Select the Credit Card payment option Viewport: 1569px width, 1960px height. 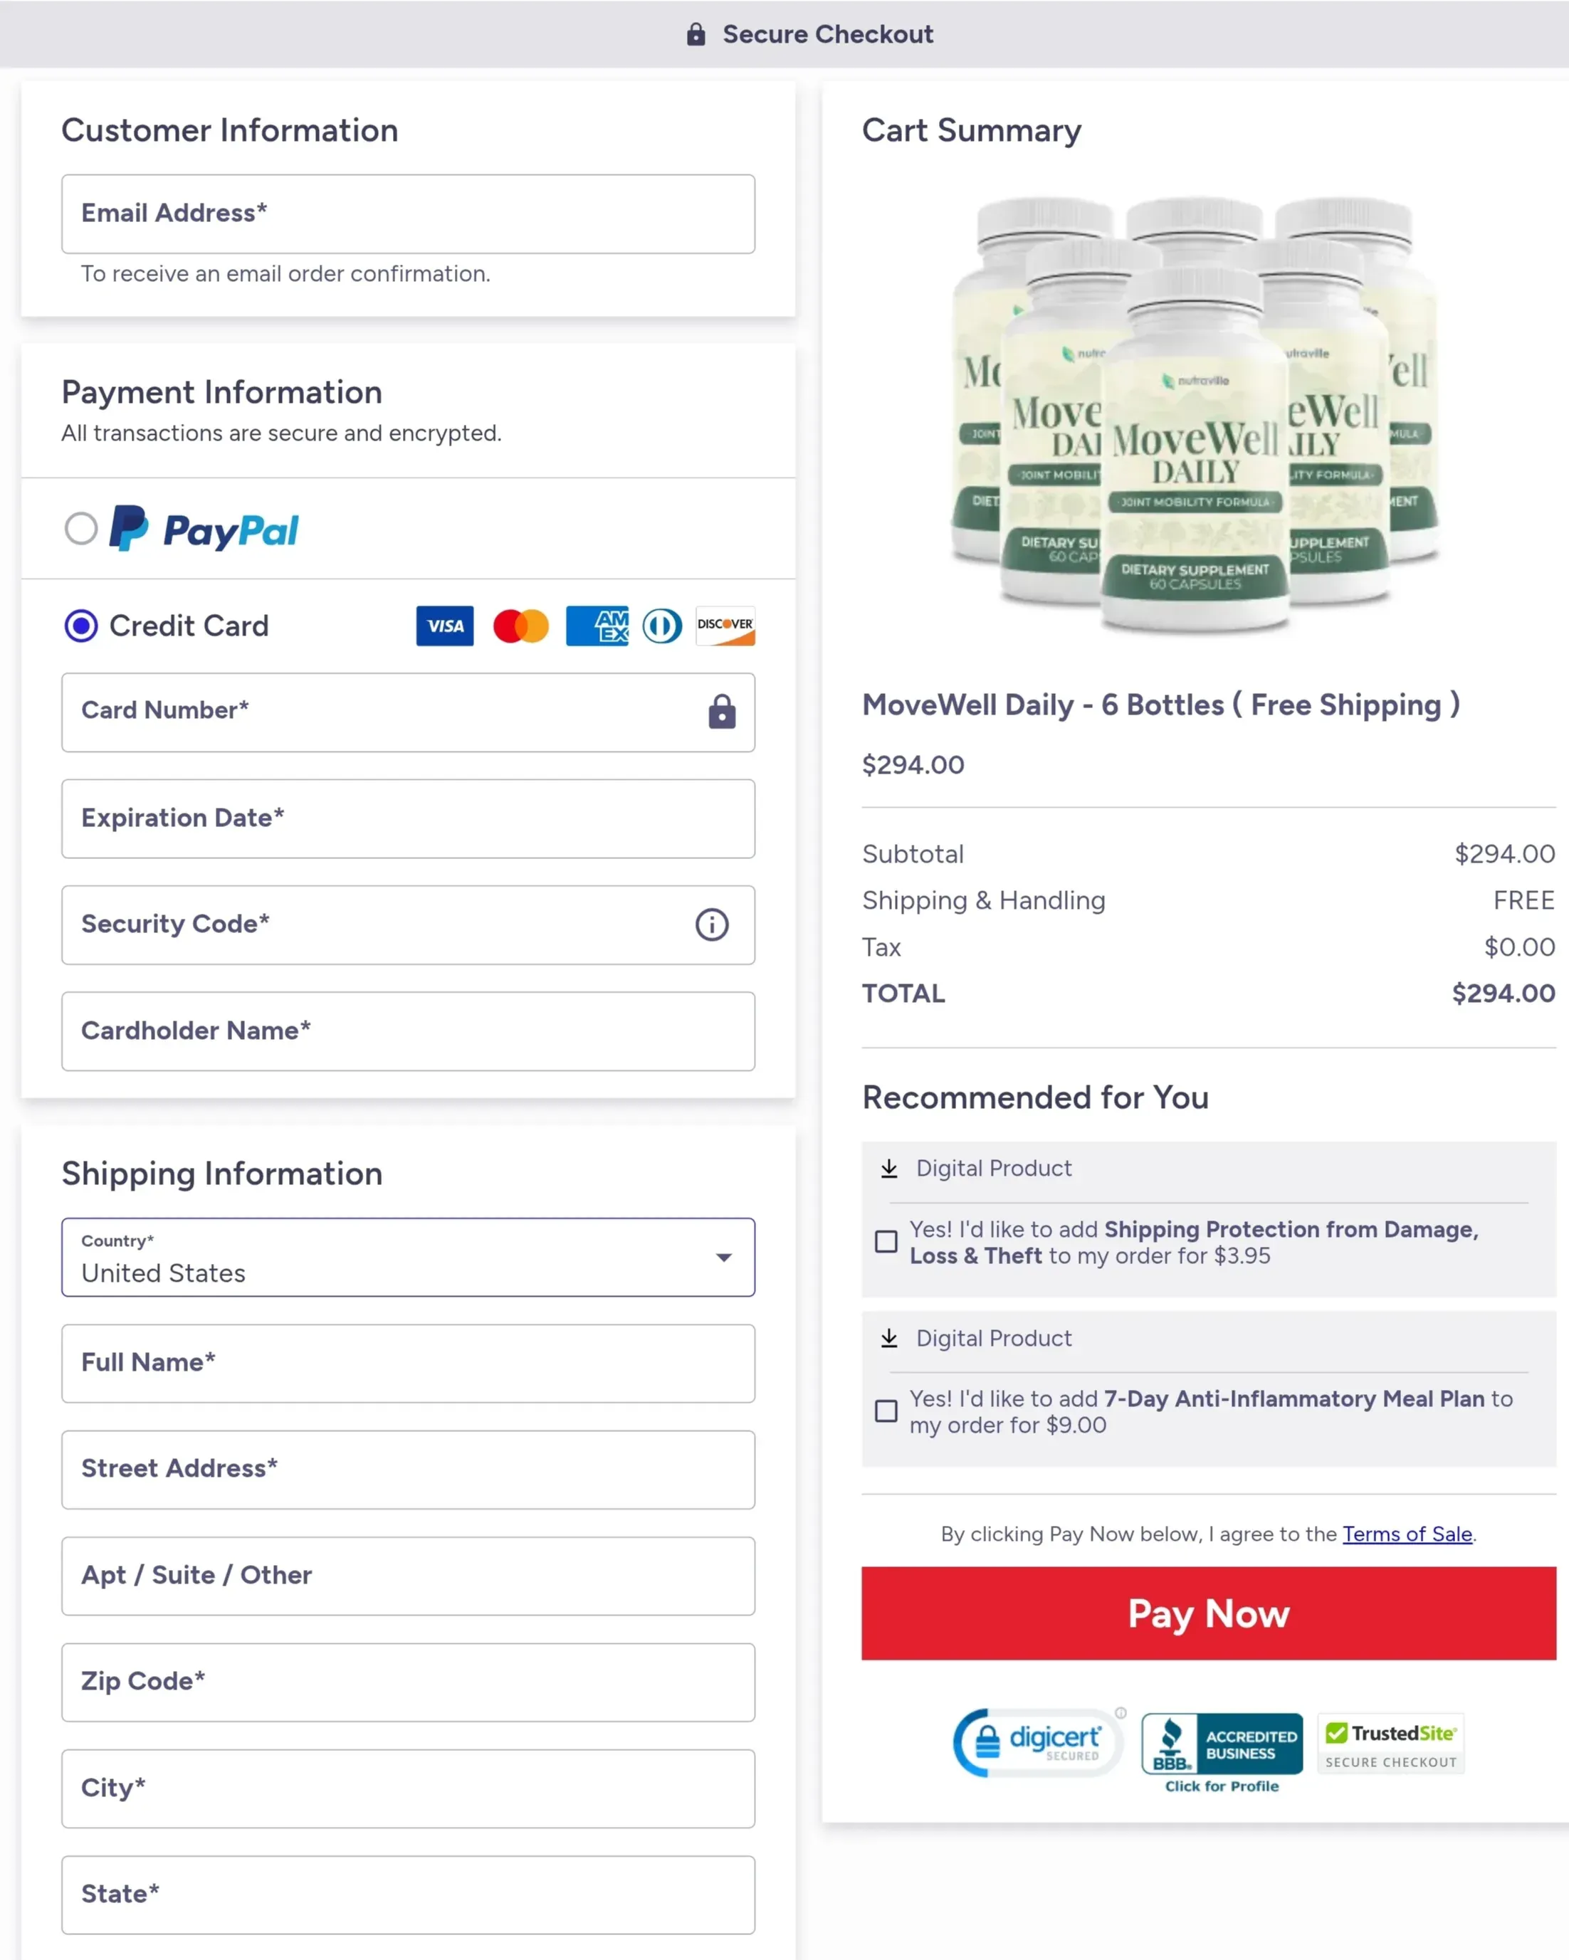[81, 626]
